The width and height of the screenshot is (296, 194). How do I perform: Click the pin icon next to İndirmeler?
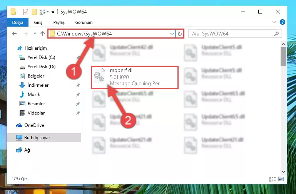pyautogui.click(x=78, y=85)
